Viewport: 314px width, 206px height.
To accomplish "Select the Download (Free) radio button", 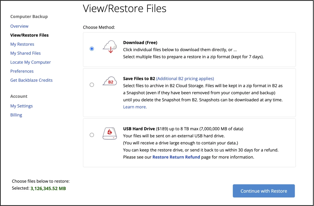I will pos(92,49).
